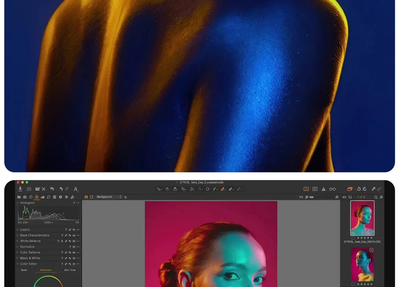Toggle browser visibility eye icon
The image size is (399, 287).
[344, 197]
